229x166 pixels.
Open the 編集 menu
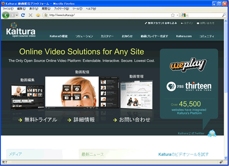click(21, 9)
